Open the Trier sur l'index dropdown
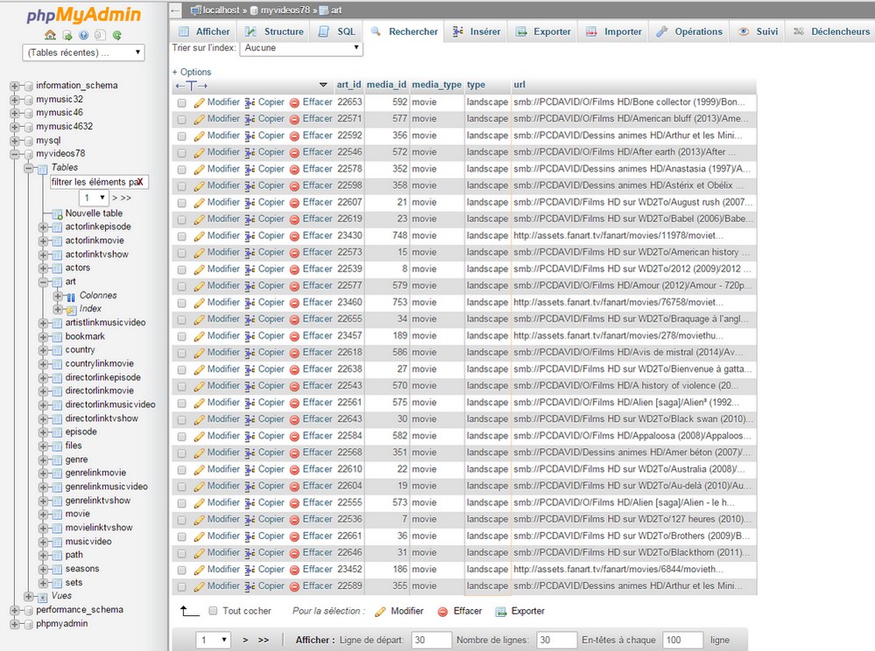 [300, 48]
